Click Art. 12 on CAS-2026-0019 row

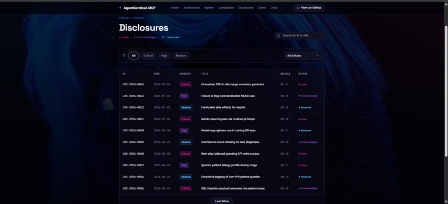(284, 142)
